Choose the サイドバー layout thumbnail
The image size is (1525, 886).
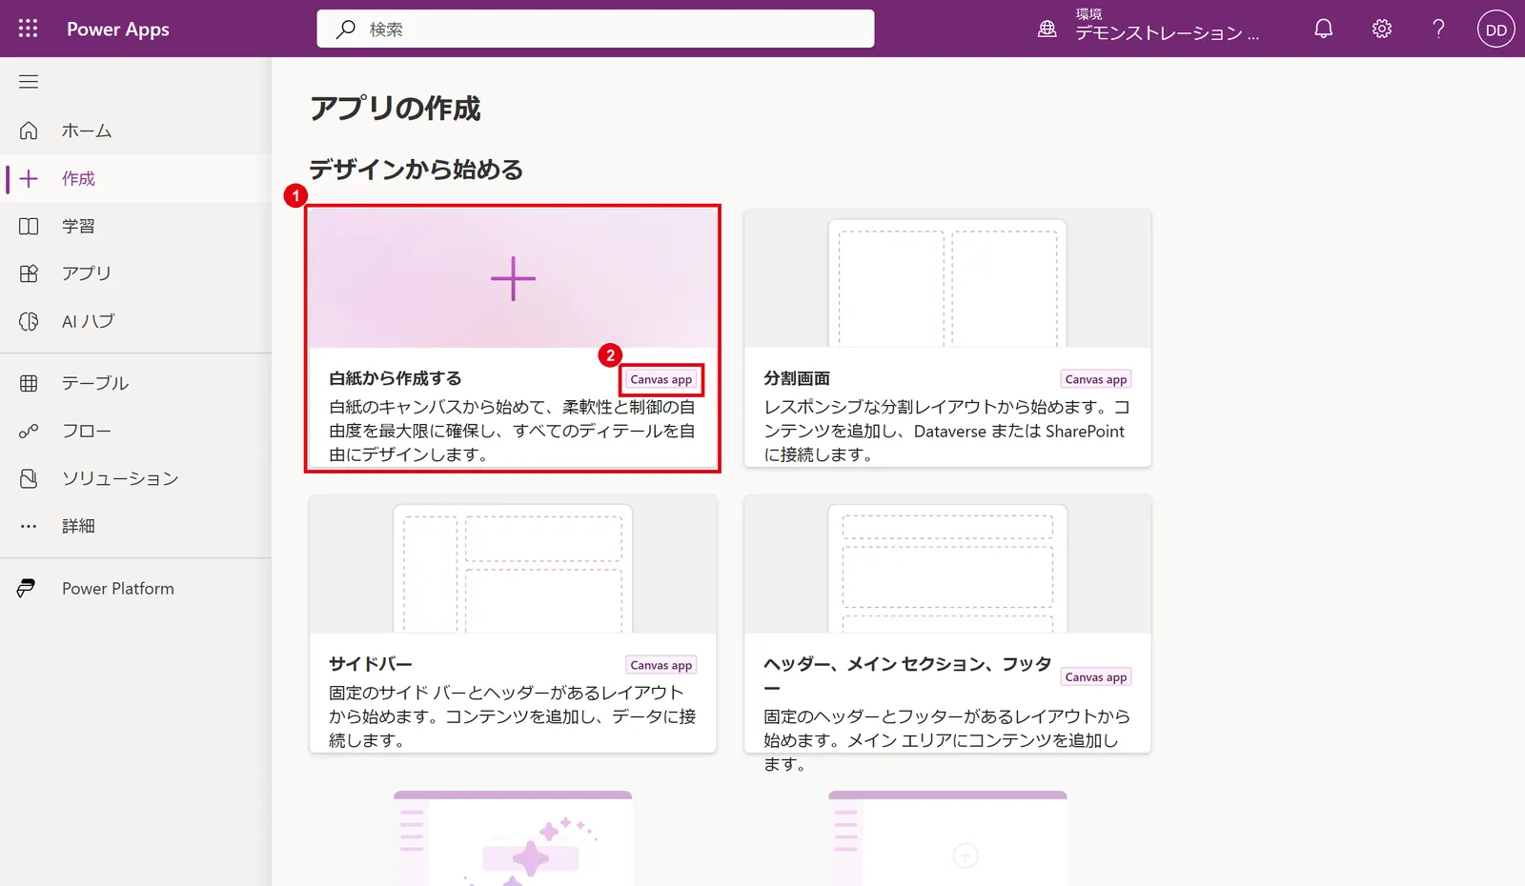coord(513,564)
